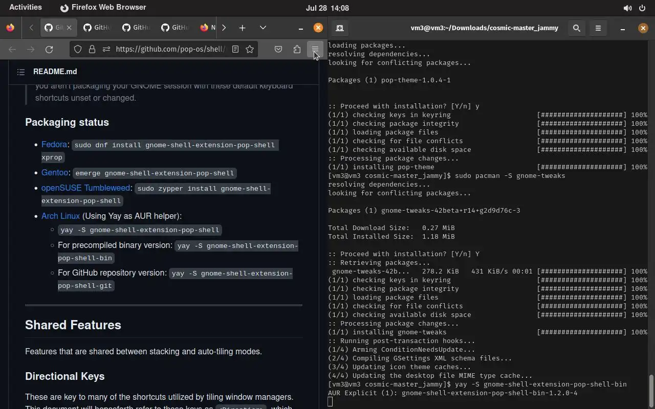
Task: Open the Gentoo packaging link
Action: [55, 173]
